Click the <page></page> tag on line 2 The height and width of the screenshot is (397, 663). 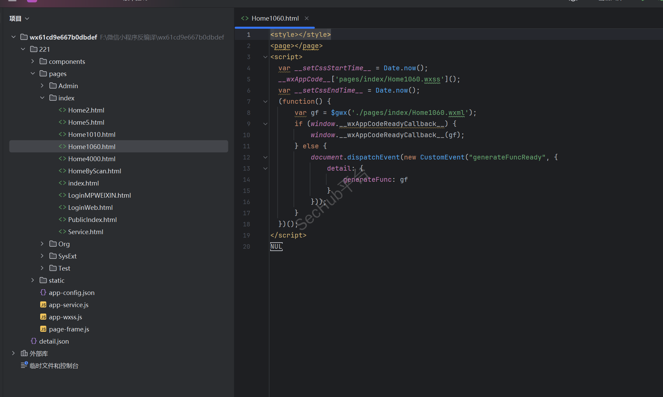click(297, 46)
